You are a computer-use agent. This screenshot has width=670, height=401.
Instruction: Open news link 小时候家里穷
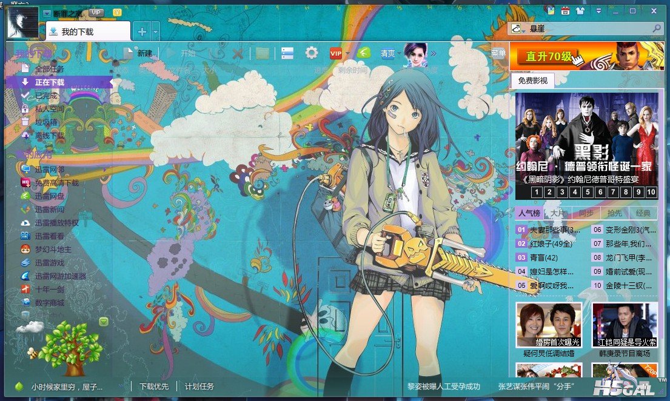(67, 387)
